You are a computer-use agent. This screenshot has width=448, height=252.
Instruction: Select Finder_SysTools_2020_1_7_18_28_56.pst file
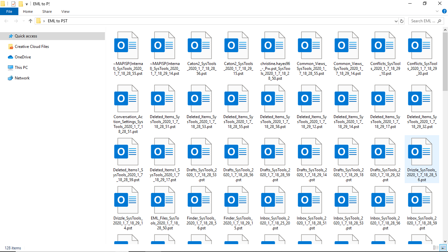[201, 208]
